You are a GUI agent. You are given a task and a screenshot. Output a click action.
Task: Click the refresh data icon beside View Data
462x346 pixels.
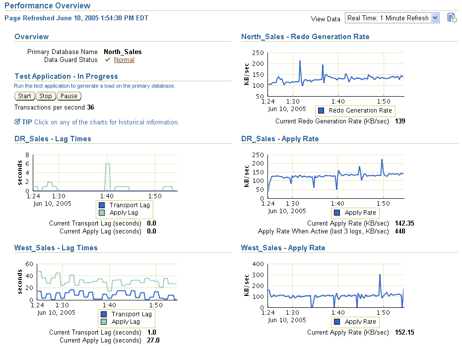point(452,17)
